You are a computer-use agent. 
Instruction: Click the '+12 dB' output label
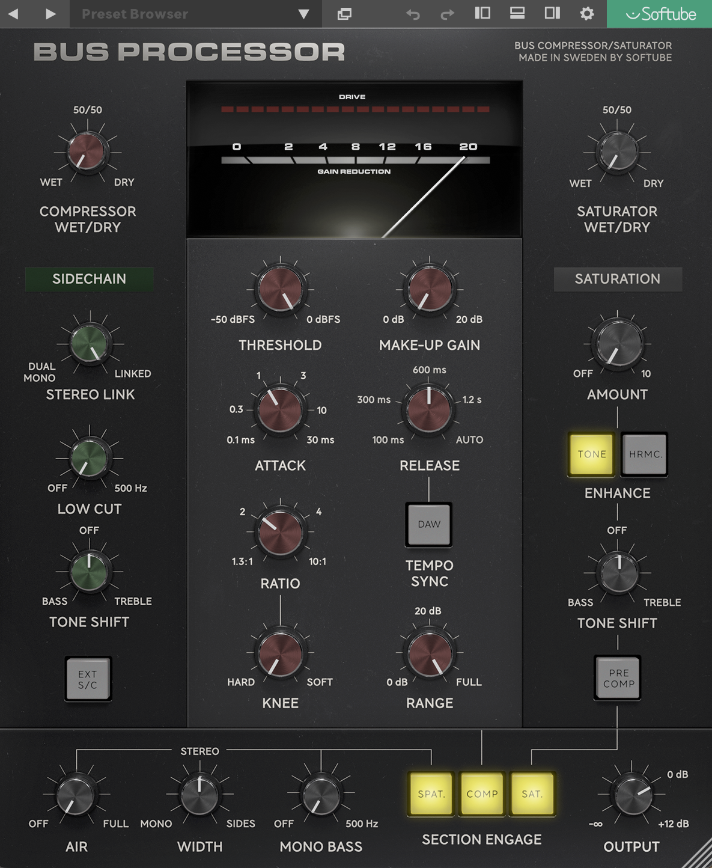click(674, 824)
